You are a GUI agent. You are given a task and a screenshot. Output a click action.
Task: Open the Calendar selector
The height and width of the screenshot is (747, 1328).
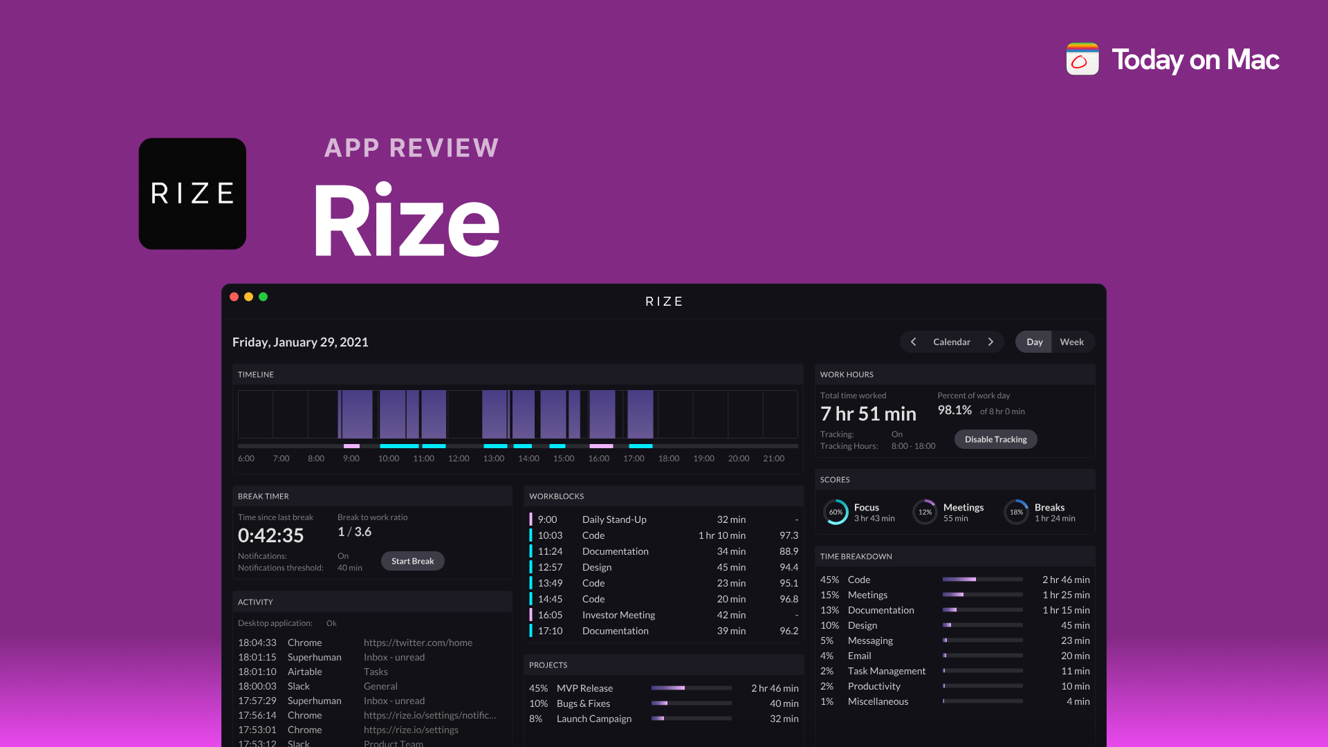952,342
